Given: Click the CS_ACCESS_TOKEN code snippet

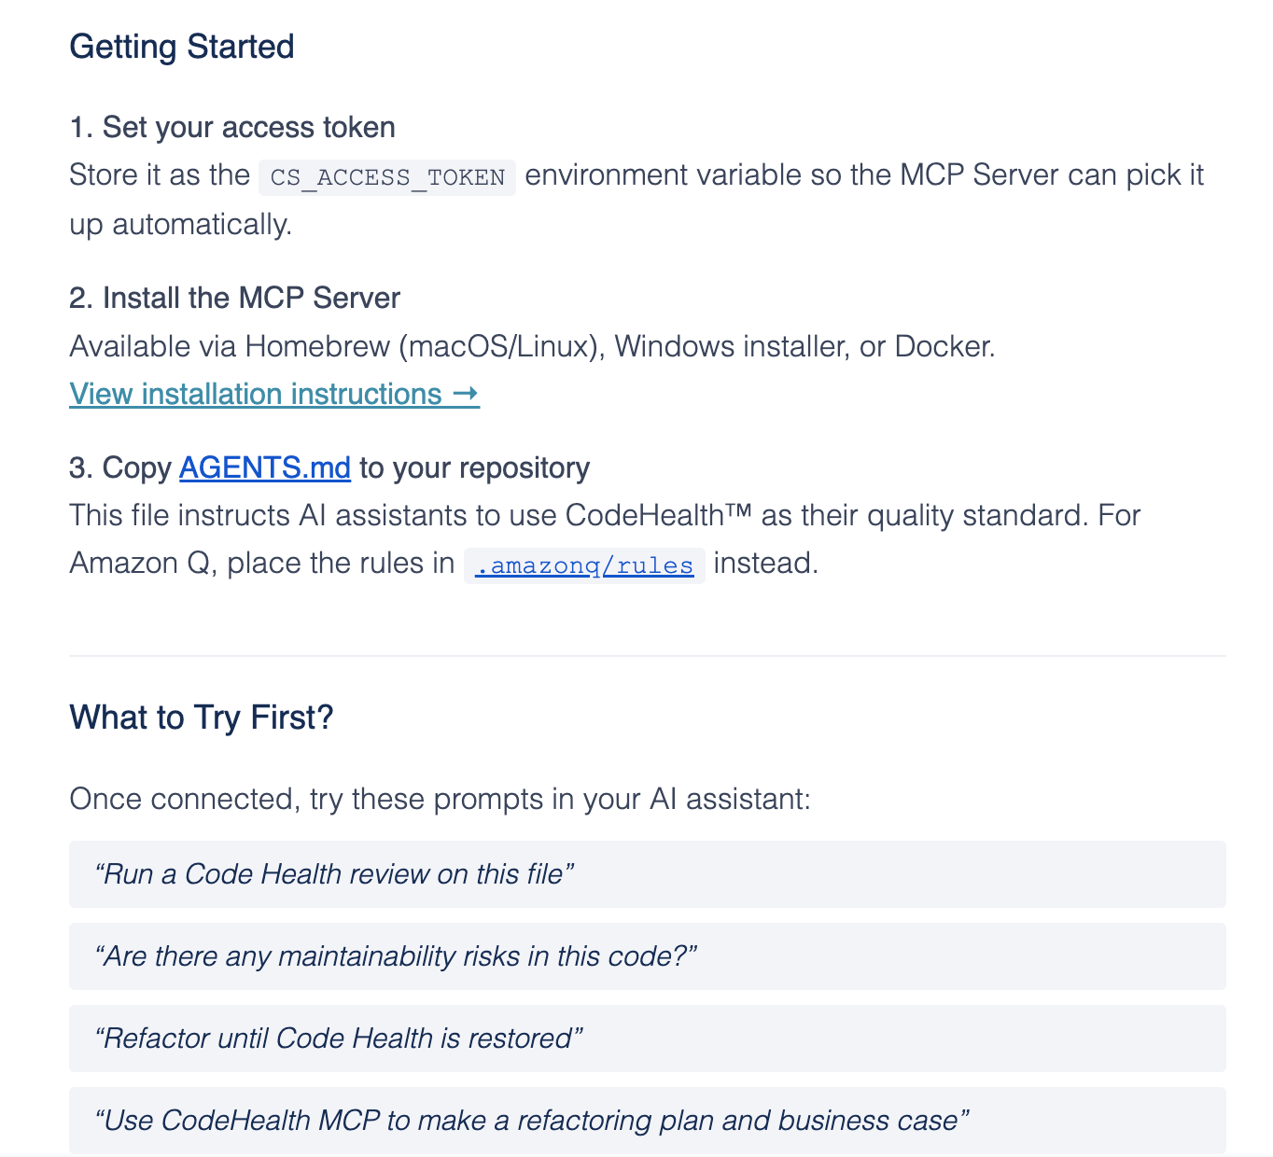Looking at the screenshot, I should point(387,177).
